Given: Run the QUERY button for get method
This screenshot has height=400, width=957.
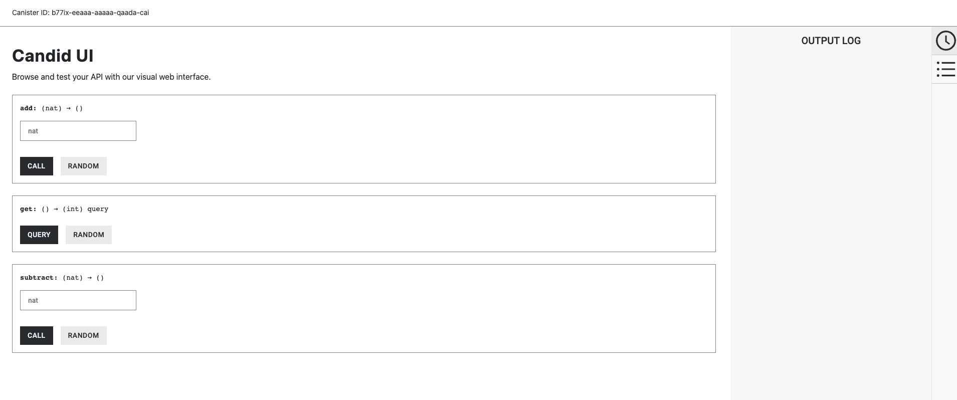Looking at the screenshot, I should (39, 235).
